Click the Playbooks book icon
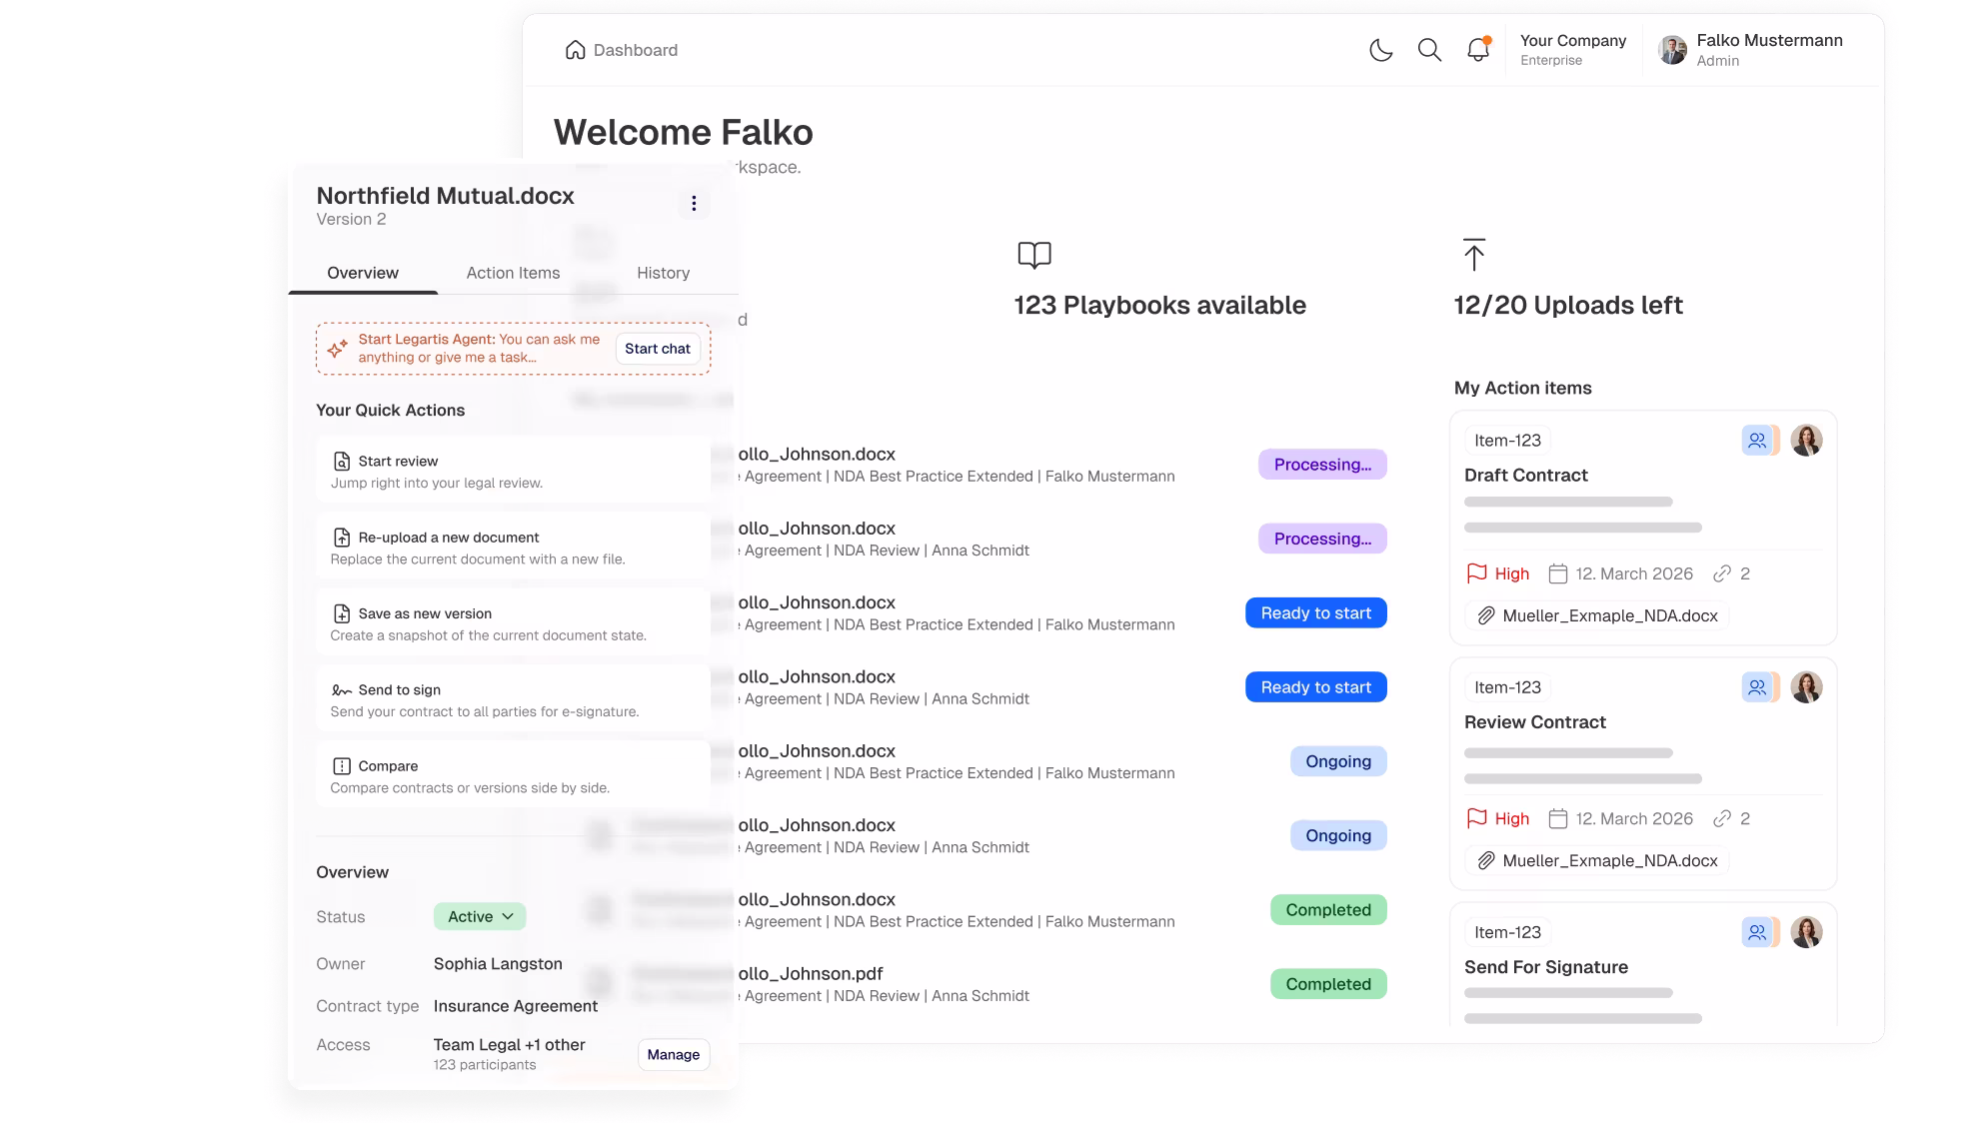This screenshot has height=1123, width=1975. (x=1034, y=255)
